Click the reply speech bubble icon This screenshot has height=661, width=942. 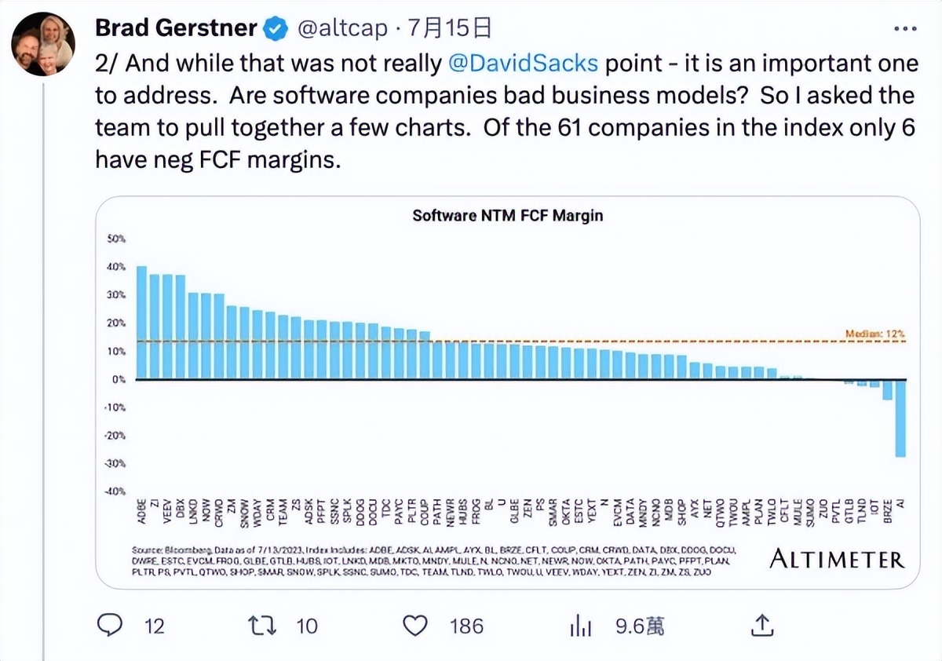[111, 625]
